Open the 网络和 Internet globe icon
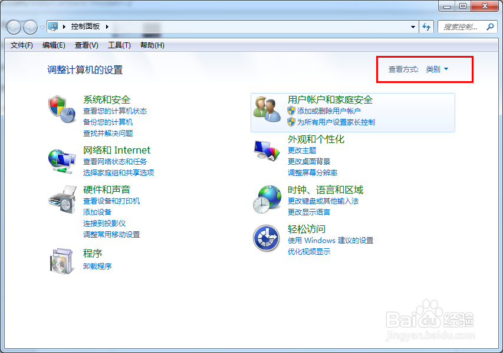The height and width of the screenshot is (353, 503). (62, 161)
